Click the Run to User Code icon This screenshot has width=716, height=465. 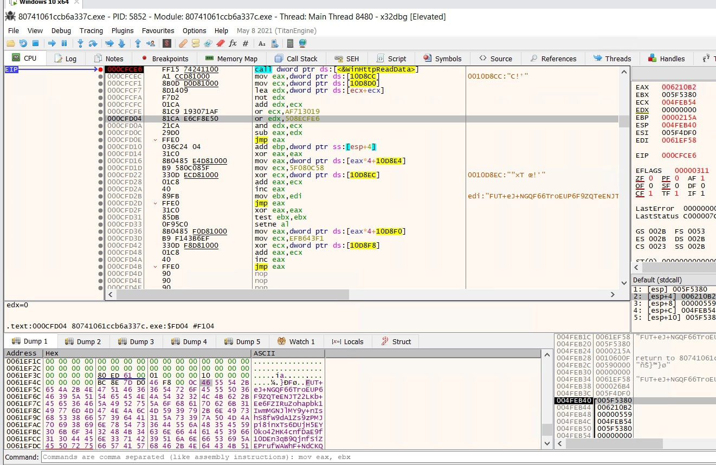click(x=151, y=43)
